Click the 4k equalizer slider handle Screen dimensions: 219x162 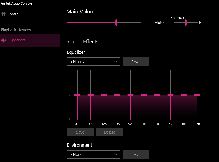171,95
